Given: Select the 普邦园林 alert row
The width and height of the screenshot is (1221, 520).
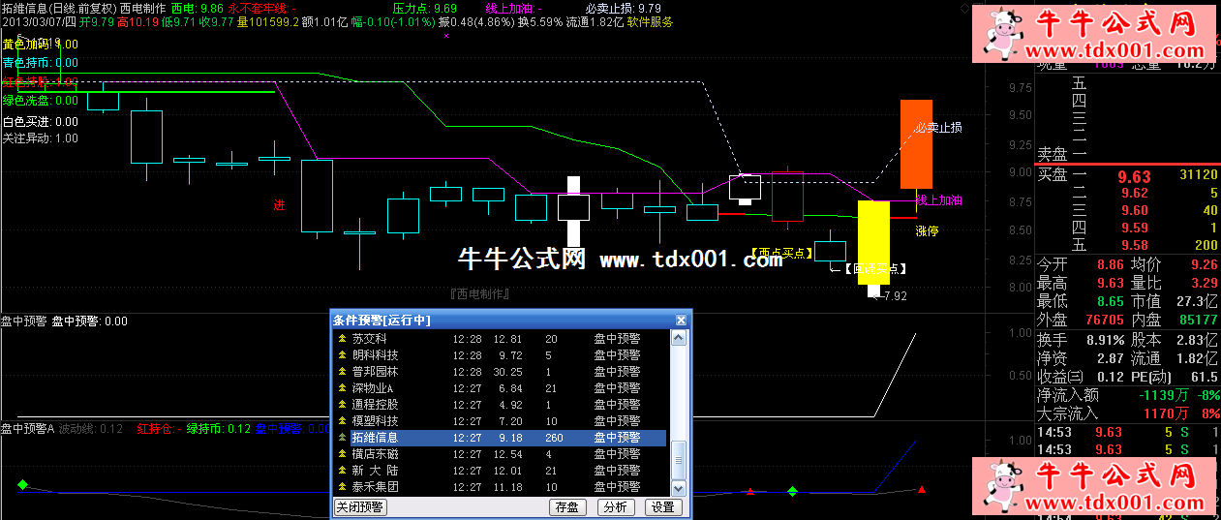Looking at the screenshot, I should click(x=501, y=372).
